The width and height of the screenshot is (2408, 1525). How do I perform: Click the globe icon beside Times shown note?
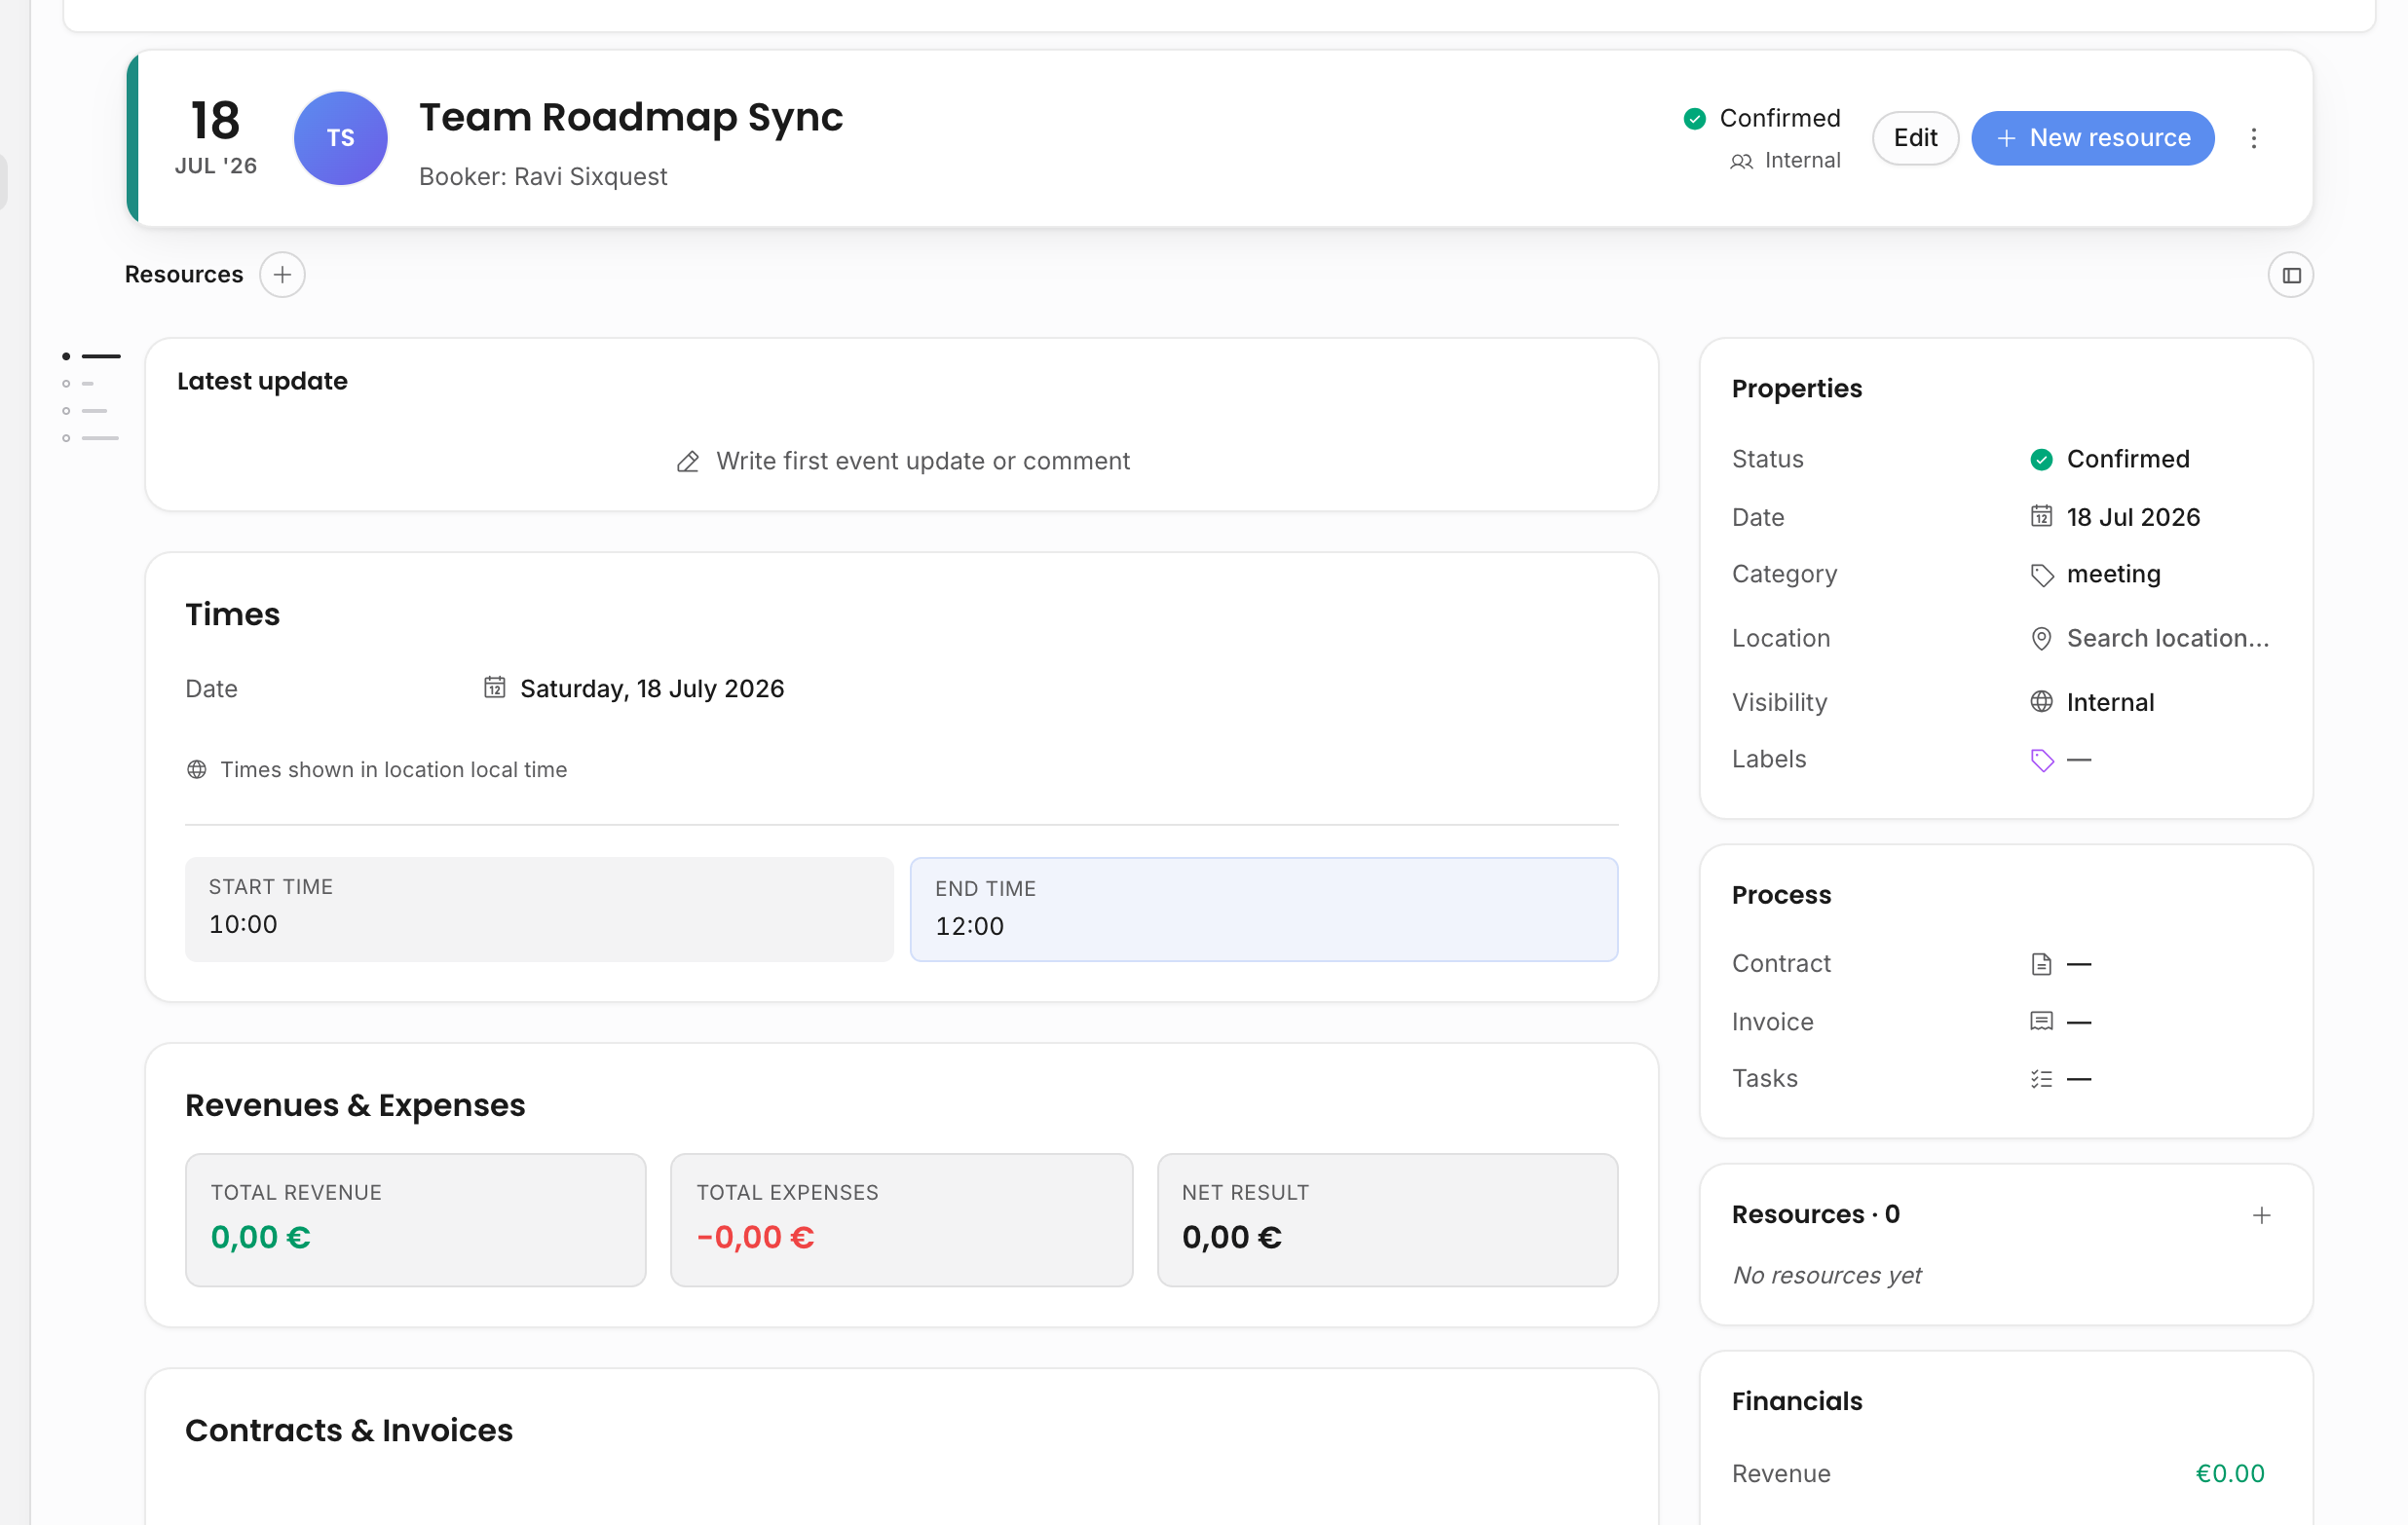pyautogui.click(x=197, y=769)
